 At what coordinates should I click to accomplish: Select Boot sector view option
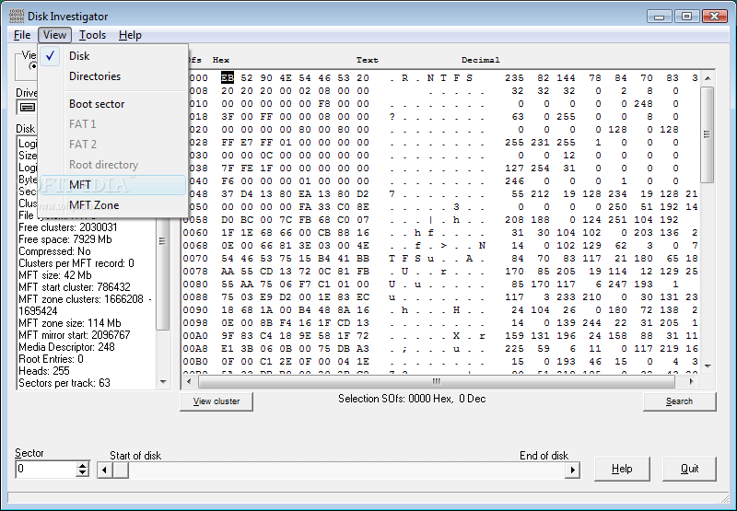click(112, 104)
